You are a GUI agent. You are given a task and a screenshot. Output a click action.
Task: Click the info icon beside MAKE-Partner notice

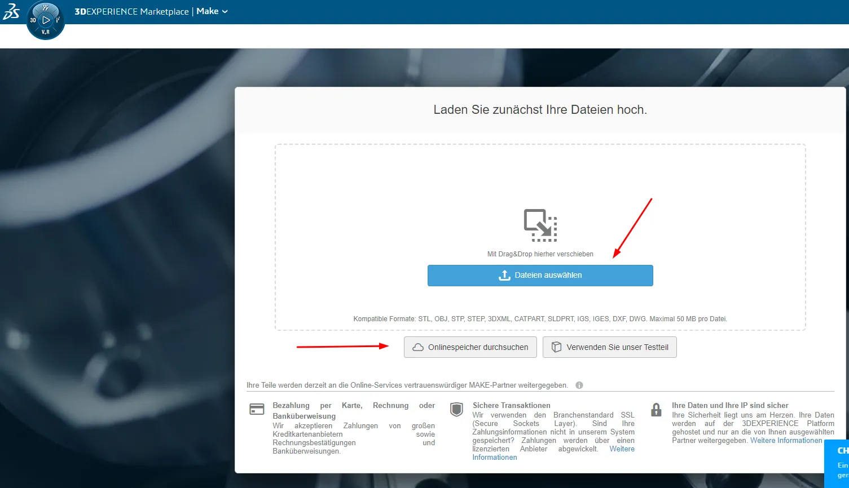pyautogui.click(x=579, y=385)
